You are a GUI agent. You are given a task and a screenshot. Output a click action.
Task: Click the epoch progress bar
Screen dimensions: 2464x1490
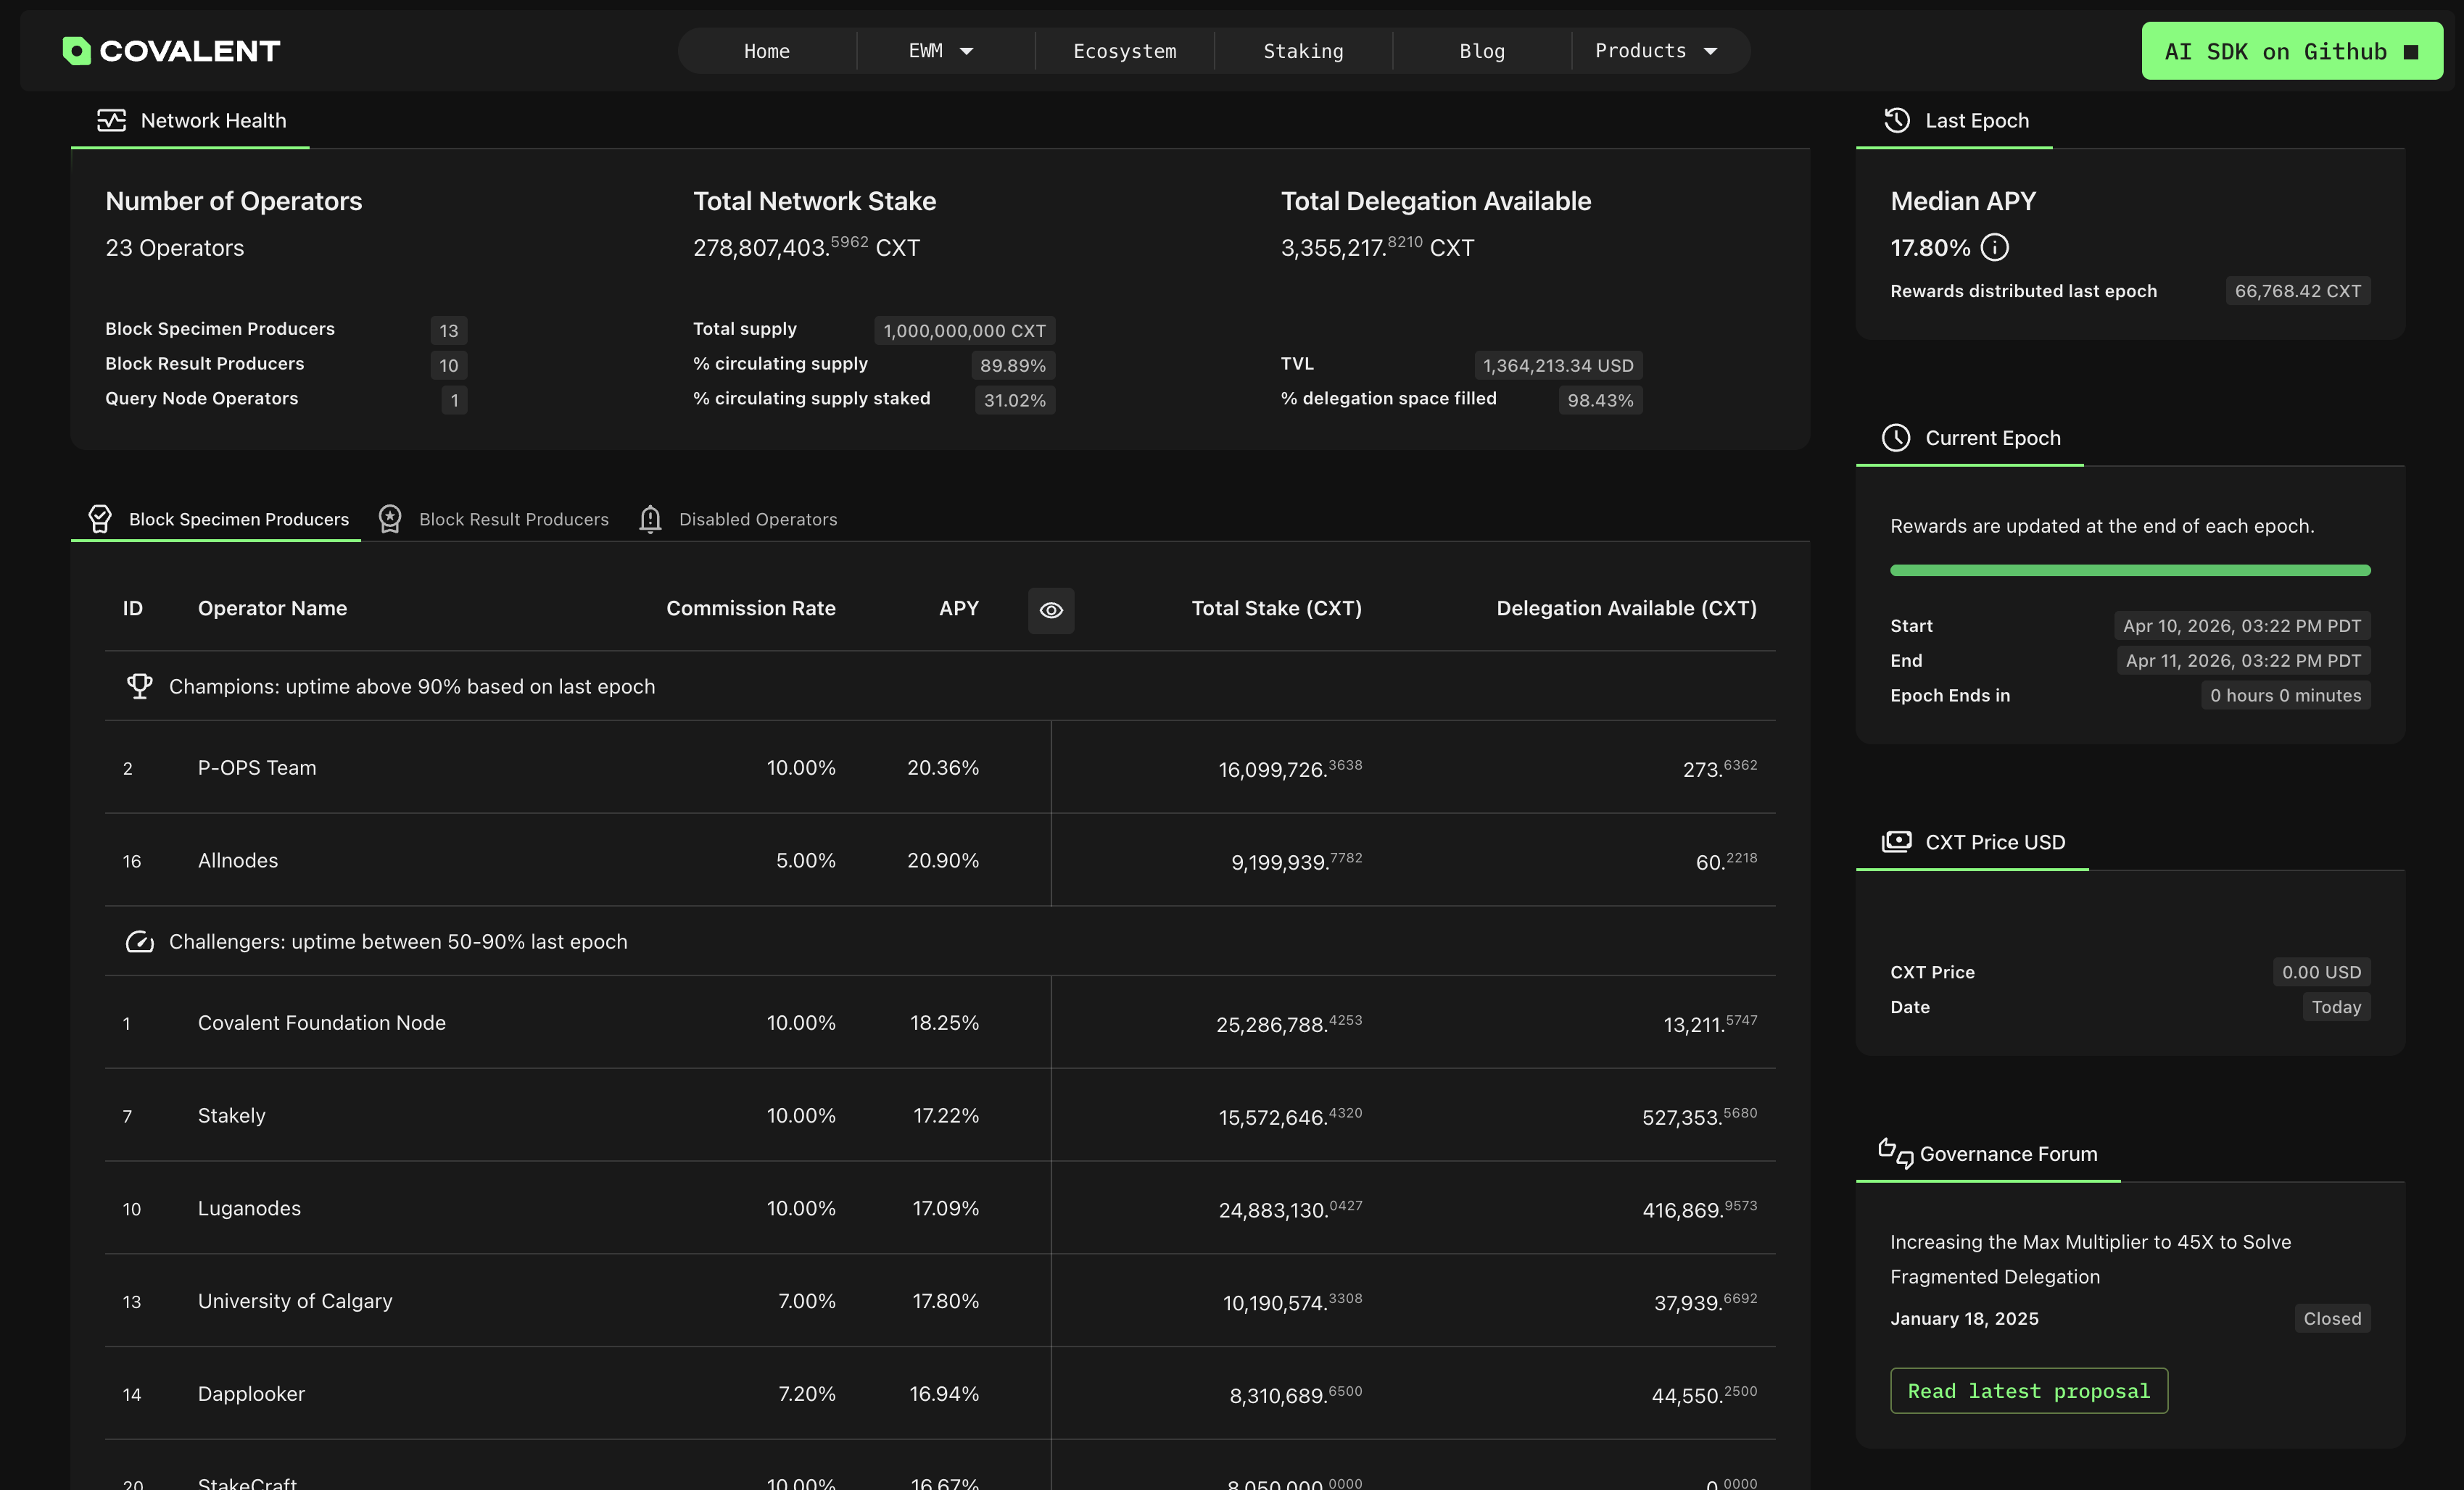click(x=2130, y=570)
